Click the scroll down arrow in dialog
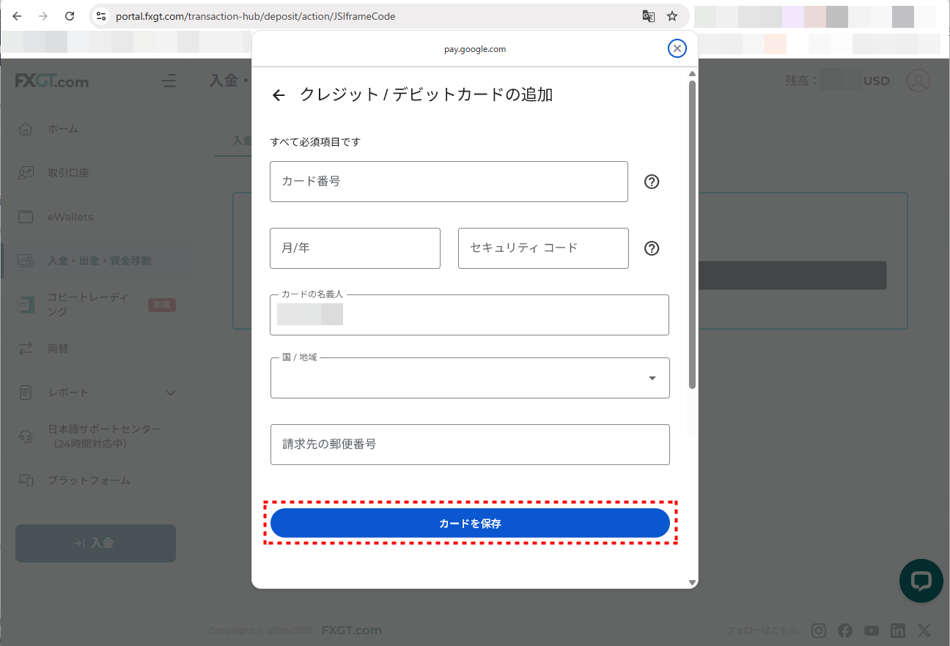 pos(692,583)
